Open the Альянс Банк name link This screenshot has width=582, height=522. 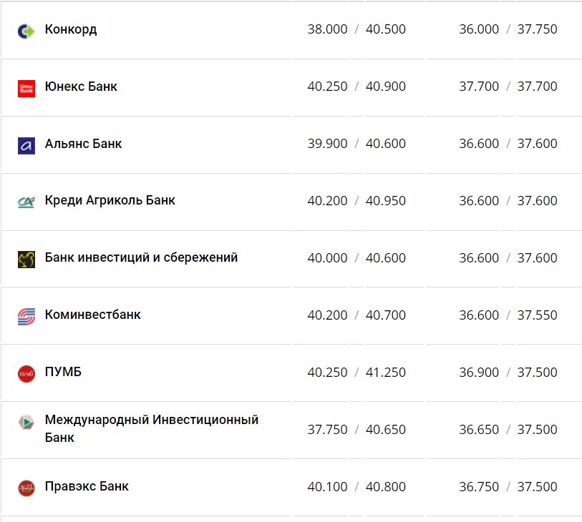[83, 144]
